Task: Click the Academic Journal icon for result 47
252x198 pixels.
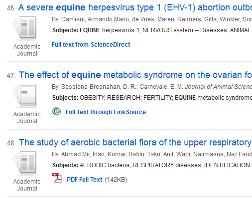Action: click(24, 95)
